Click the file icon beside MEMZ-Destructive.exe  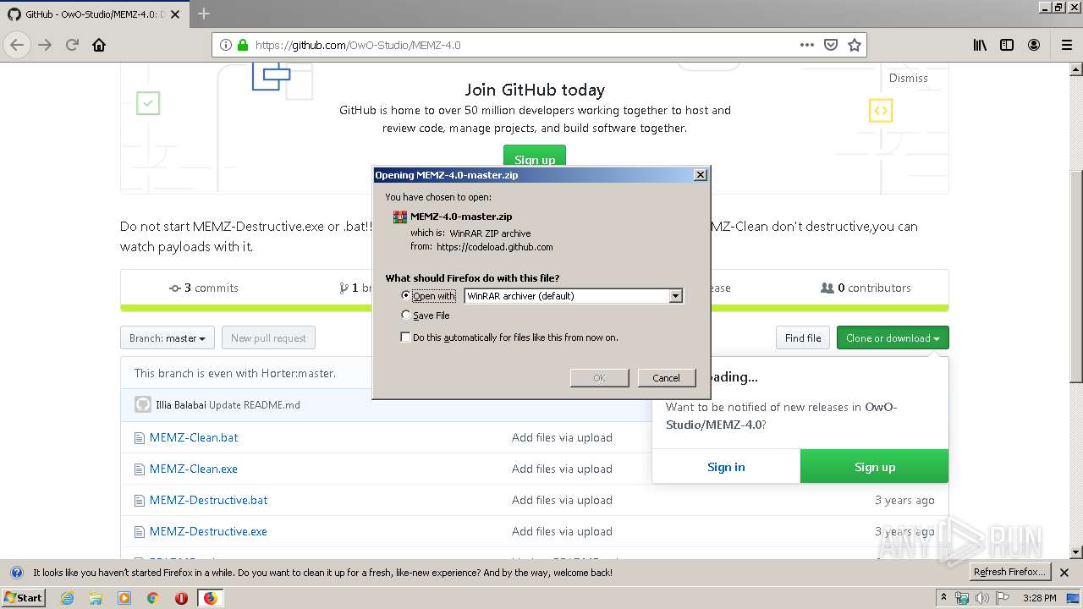[140, 532]
